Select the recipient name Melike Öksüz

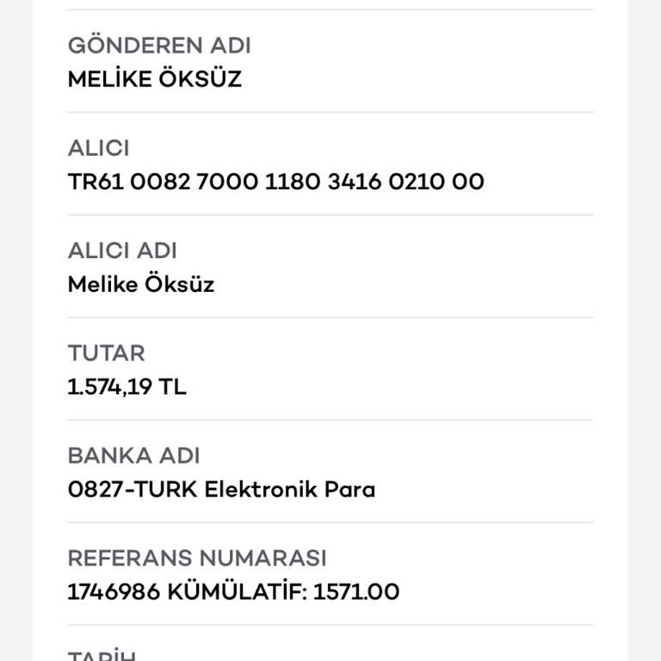(x=141, y=284)
